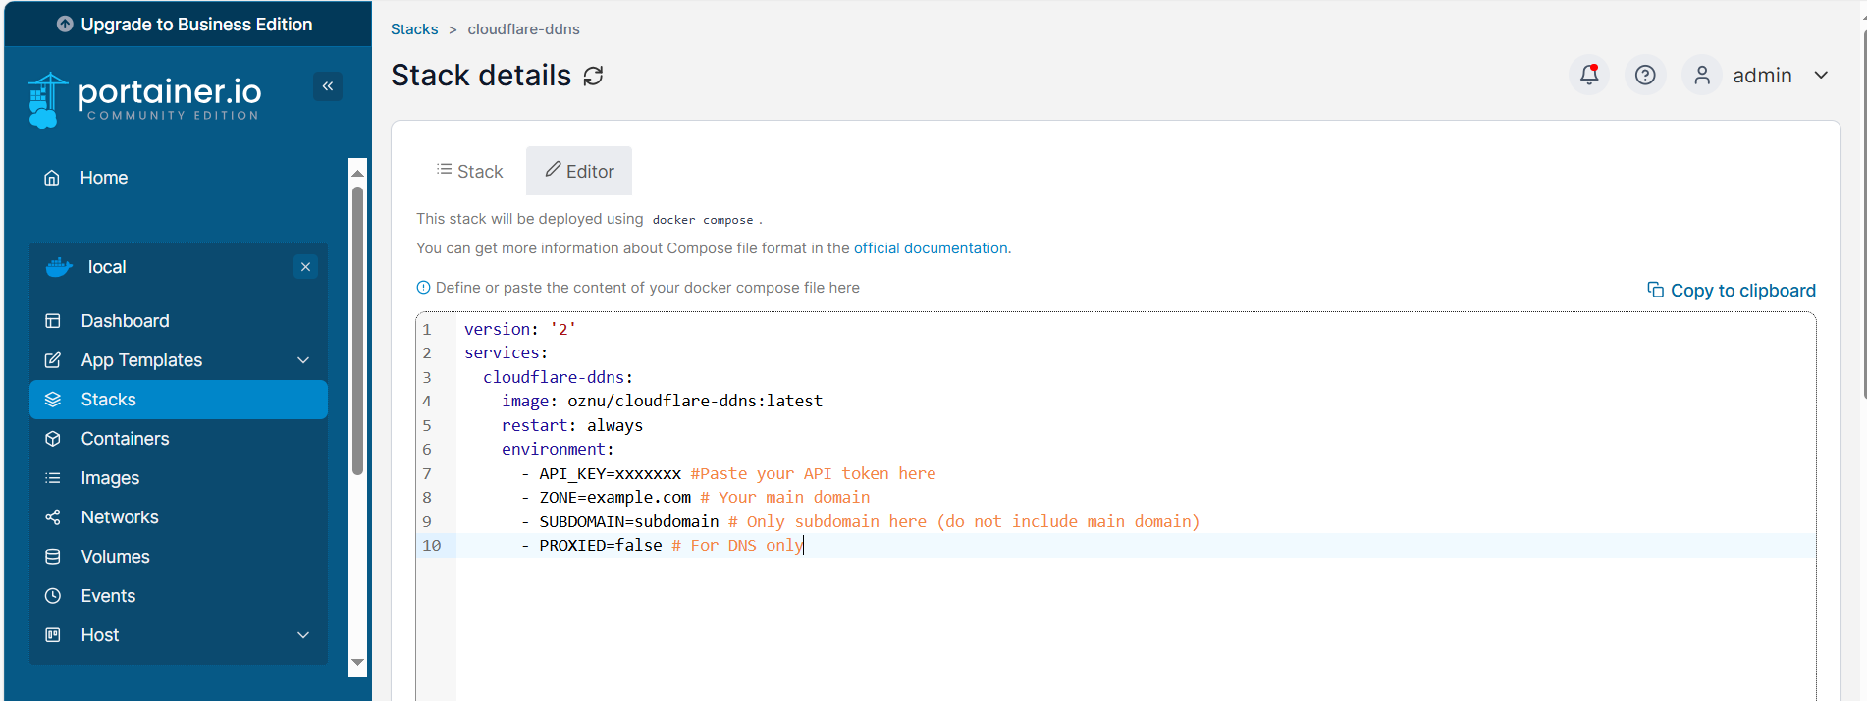Click the App Templates edit icon
Image resolution: width=1867 pixels, height=701 pixels.
point(53,360)
